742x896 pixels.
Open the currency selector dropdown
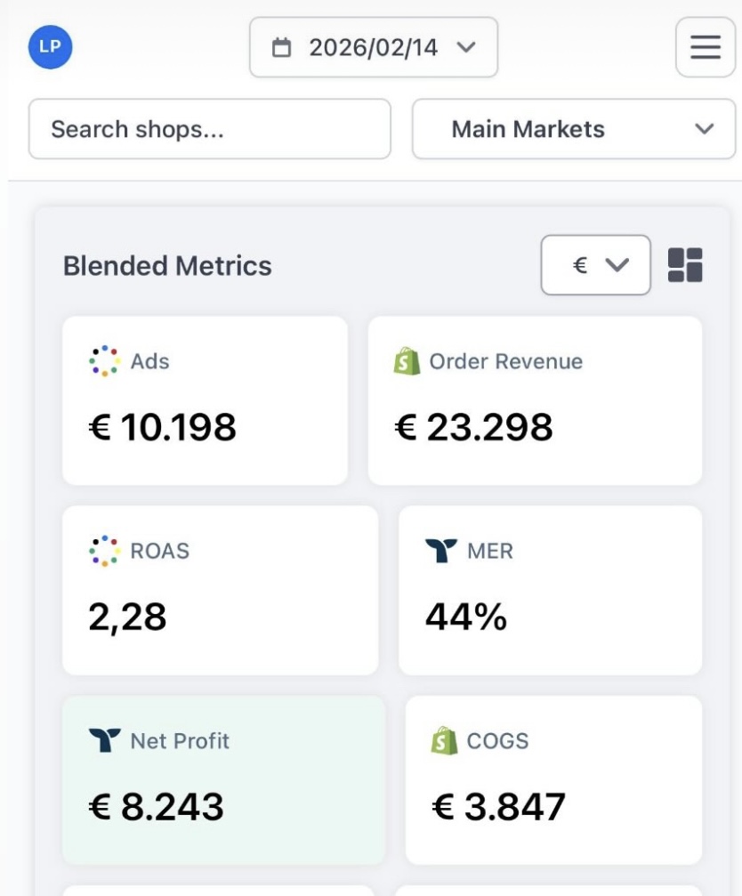(594, 264)
